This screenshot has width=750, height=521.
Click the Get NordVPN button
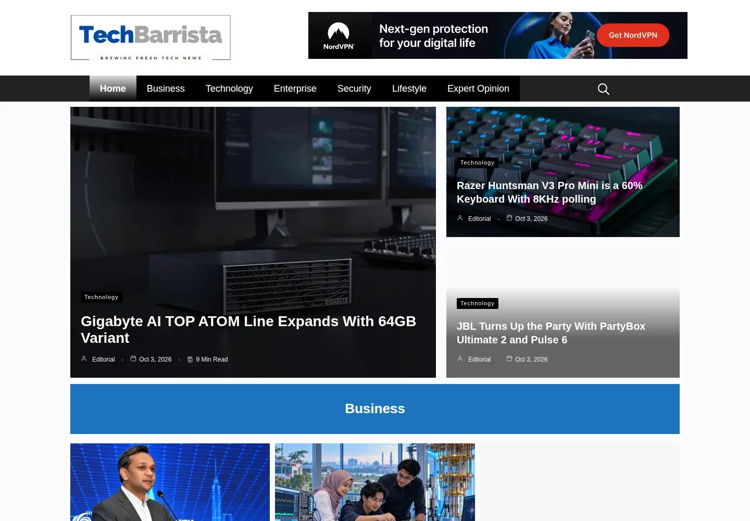point(633,35)
